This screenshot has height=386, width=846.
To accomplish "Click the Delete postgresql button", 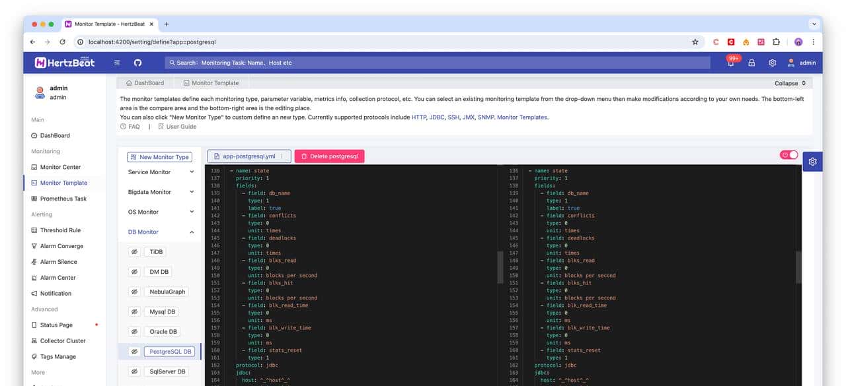I will pyautogui.click(x=329, y=156).
